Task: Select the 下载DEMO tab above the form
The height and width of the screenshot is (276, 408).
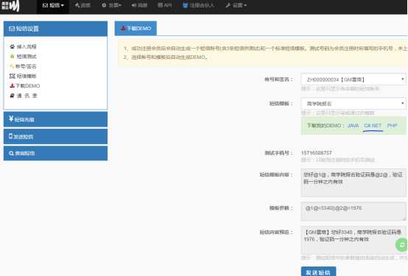Action: click(x=136, y=29)
